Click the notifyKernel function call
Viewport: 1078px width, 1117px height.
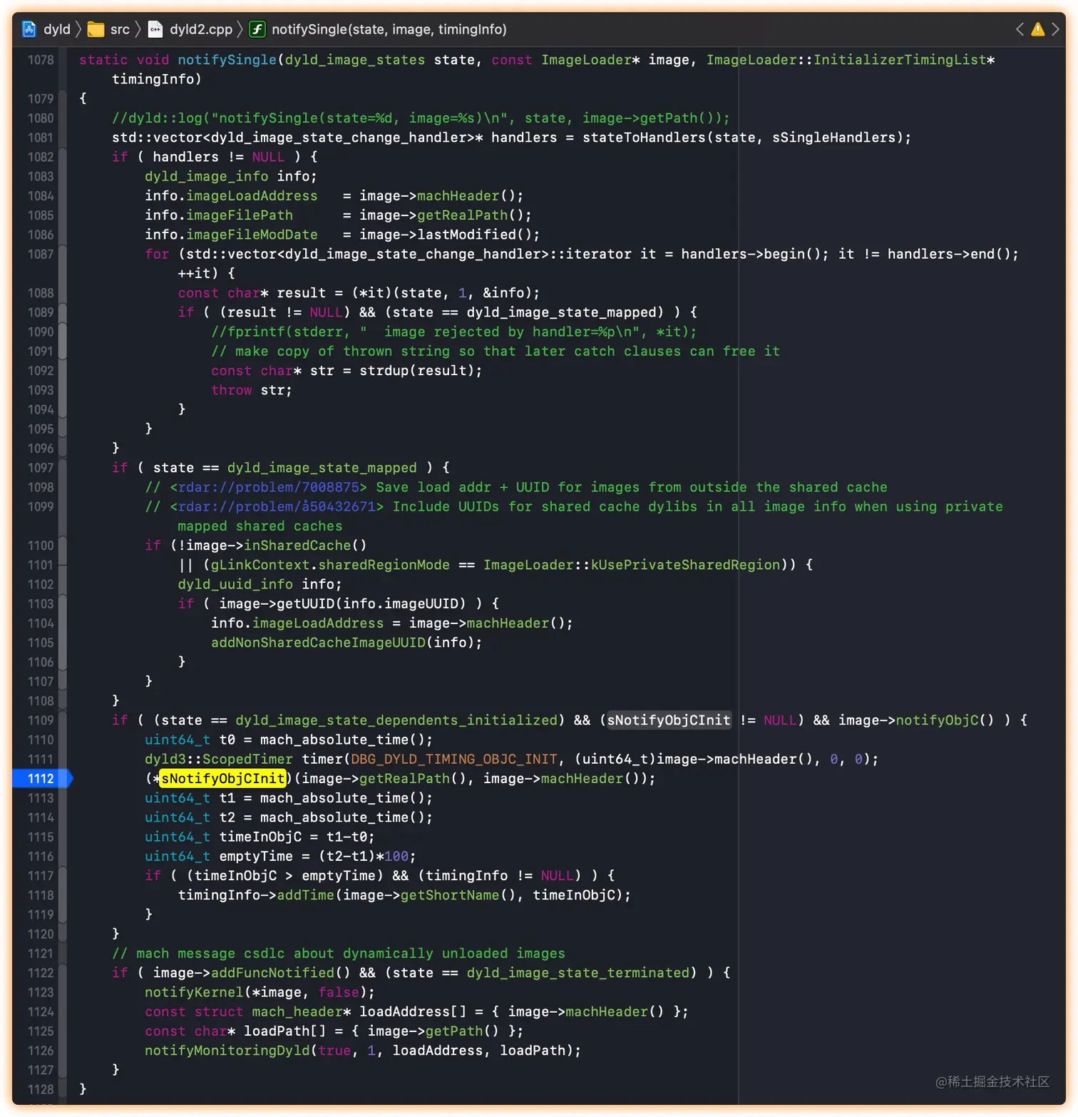(x=194, y=992)
